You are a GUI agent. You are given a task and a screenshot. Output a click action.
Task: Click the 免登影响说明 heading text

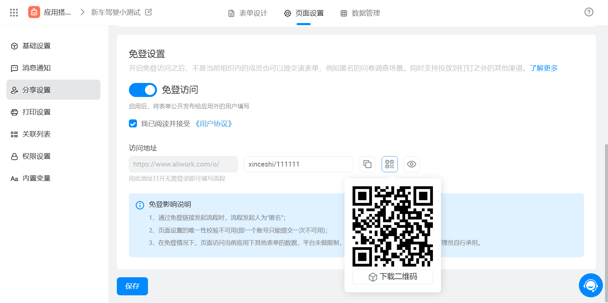tap(170, 204)
